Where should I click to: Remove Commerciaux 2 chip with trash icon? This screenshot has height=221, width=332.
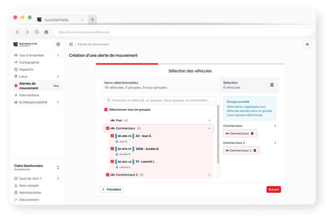(255, 151)
